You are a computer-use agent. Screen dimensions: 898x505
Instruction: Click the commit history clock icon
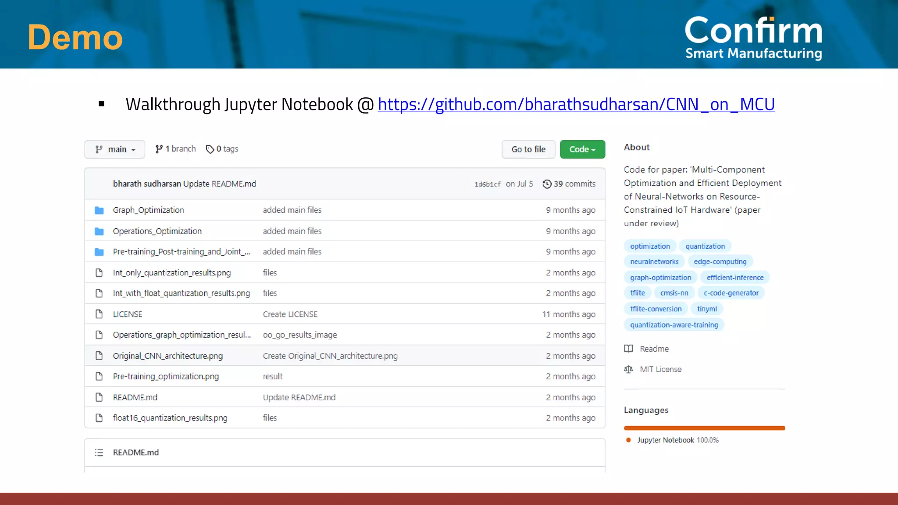pos(547,184)
